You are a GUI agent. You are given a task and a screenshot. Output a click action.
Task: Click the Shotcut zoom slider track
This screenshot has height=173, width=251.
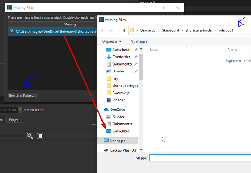[11, 136]
